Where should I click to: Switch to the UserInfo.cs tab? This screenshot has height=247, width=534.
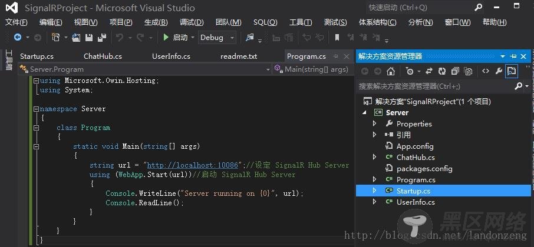tap(172, 56)
